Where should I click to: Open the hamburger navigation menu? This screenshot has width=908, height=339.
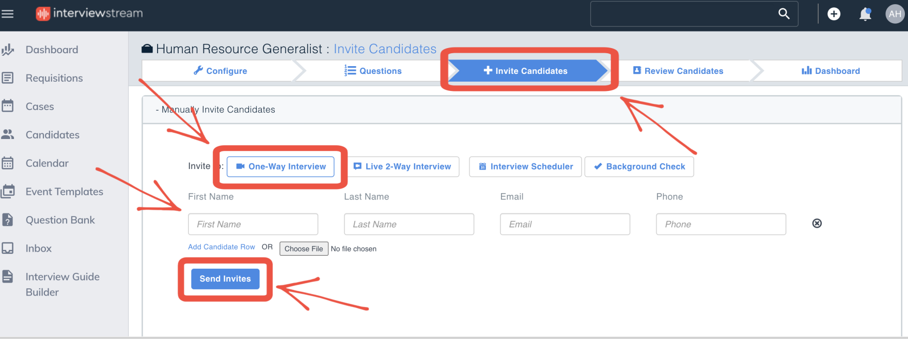[x=8, y=14]
